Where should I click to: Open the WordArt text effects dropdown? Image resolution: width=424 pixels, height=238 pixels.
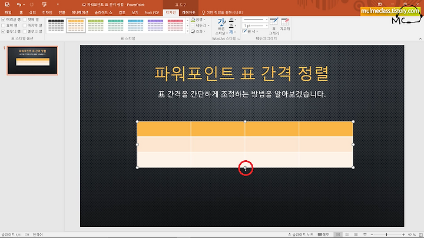[232, 32]
